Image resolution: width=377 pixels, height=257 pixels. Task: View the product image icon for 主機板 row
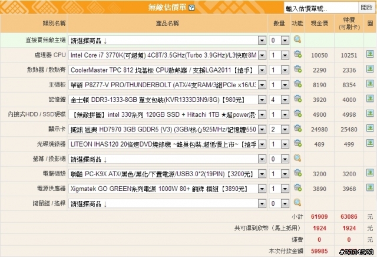click(x=370, y=84)
